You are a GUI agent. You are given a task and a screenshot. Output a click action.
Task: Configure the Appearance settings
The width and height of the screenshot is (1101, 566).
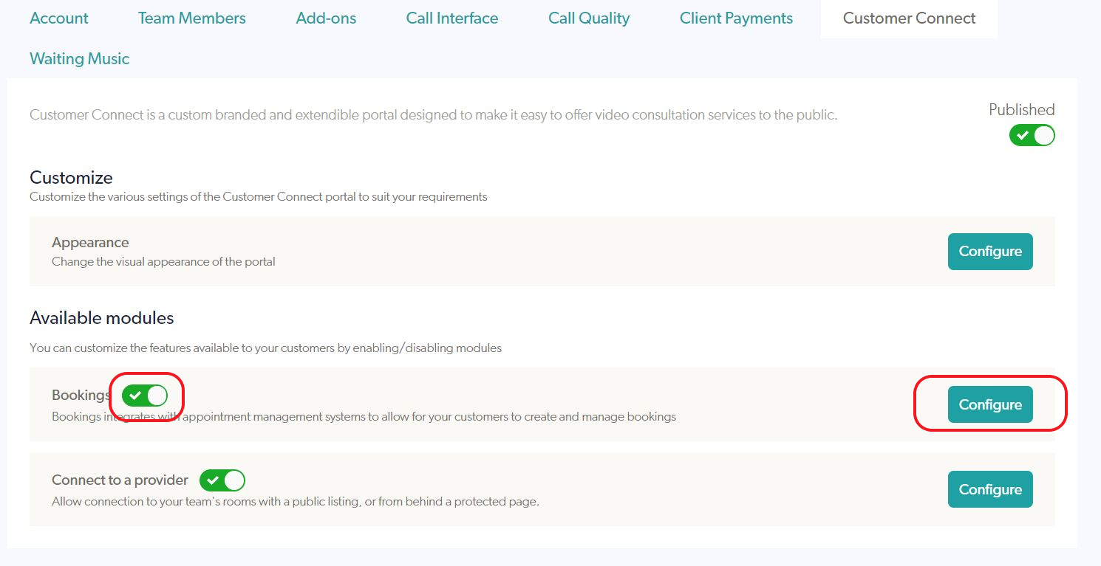pyautogui.click(x=990, y=252)
